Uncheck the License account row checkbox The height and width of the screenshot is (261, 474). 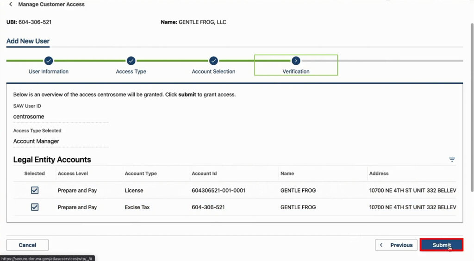coord(35,190)
